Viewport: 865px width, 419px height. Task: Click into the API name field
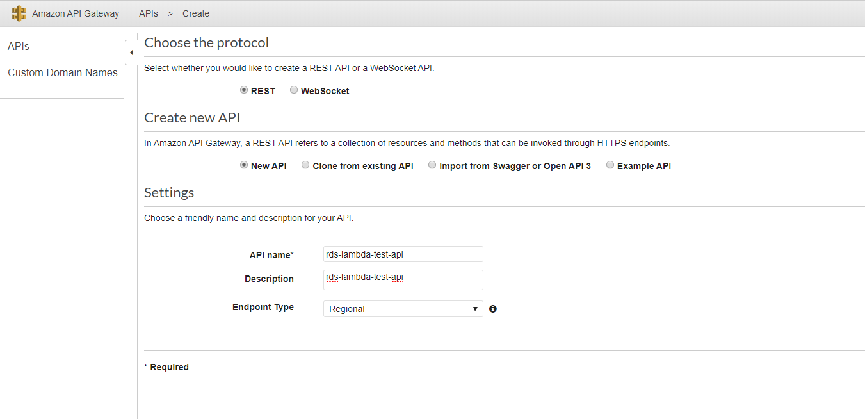[403, 254]
